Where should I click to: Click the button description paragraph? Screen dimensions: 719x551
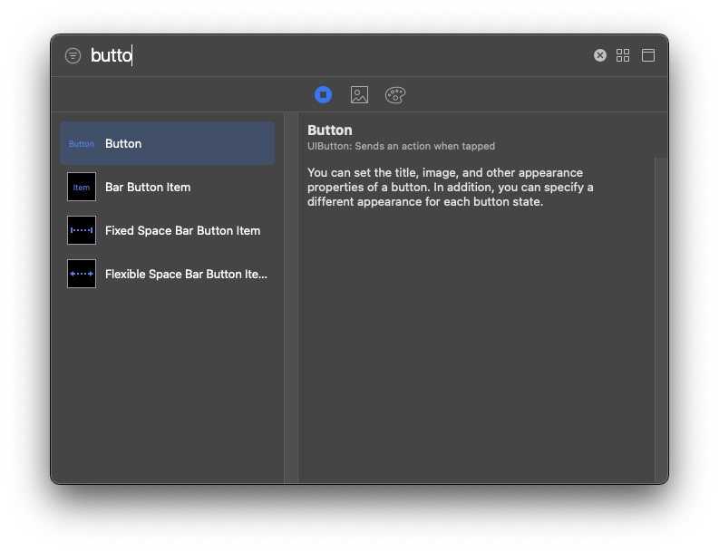click(451, 187)
